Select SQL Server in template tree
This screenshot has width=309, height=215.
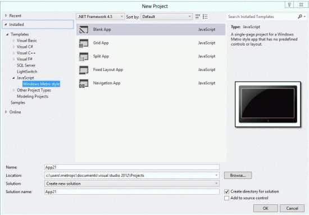(x=26, y=65)
